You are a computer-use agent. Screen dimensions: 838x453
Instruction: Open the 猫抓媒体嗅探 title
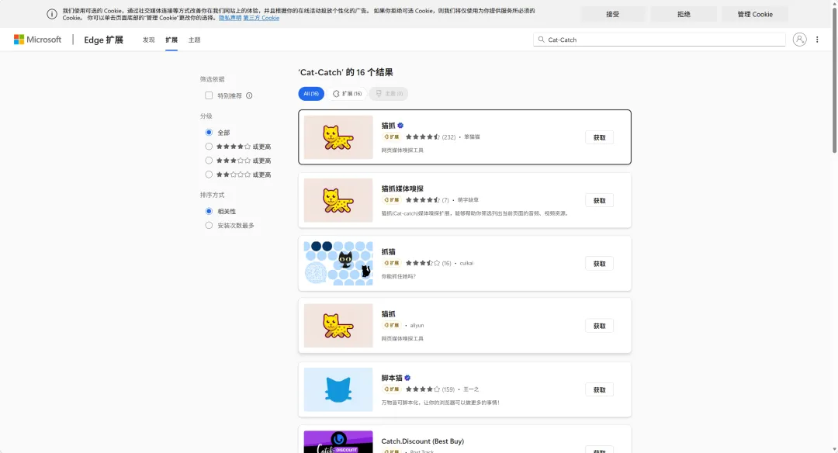pos(403,188)
